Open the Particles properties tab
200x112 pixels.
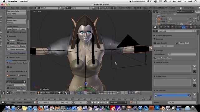(195, 27)
